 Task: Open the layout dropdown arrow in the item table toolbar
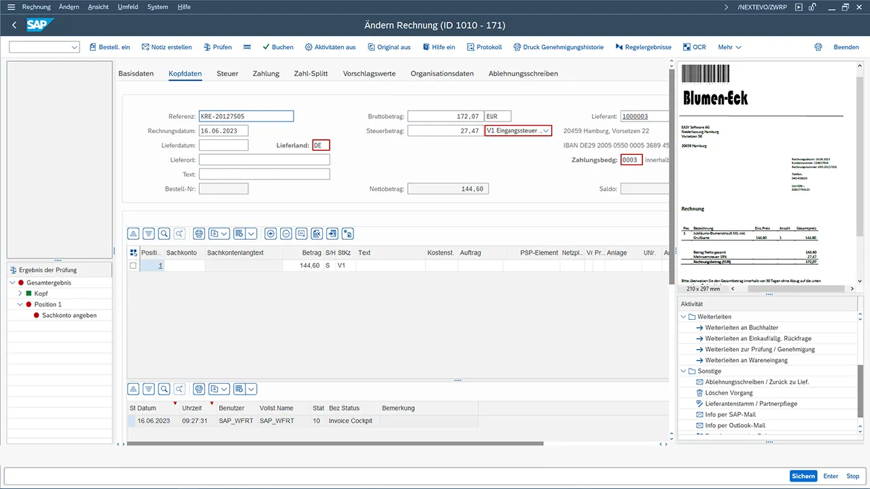[251, 234]
